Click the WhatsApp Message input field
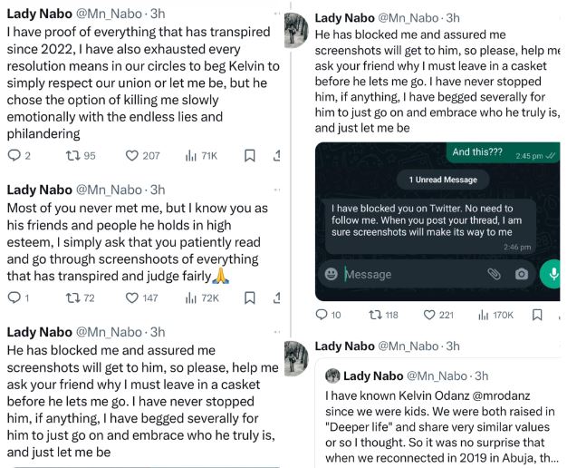The image size is (567, 468). pyautogui.click(x=408, y=274)
